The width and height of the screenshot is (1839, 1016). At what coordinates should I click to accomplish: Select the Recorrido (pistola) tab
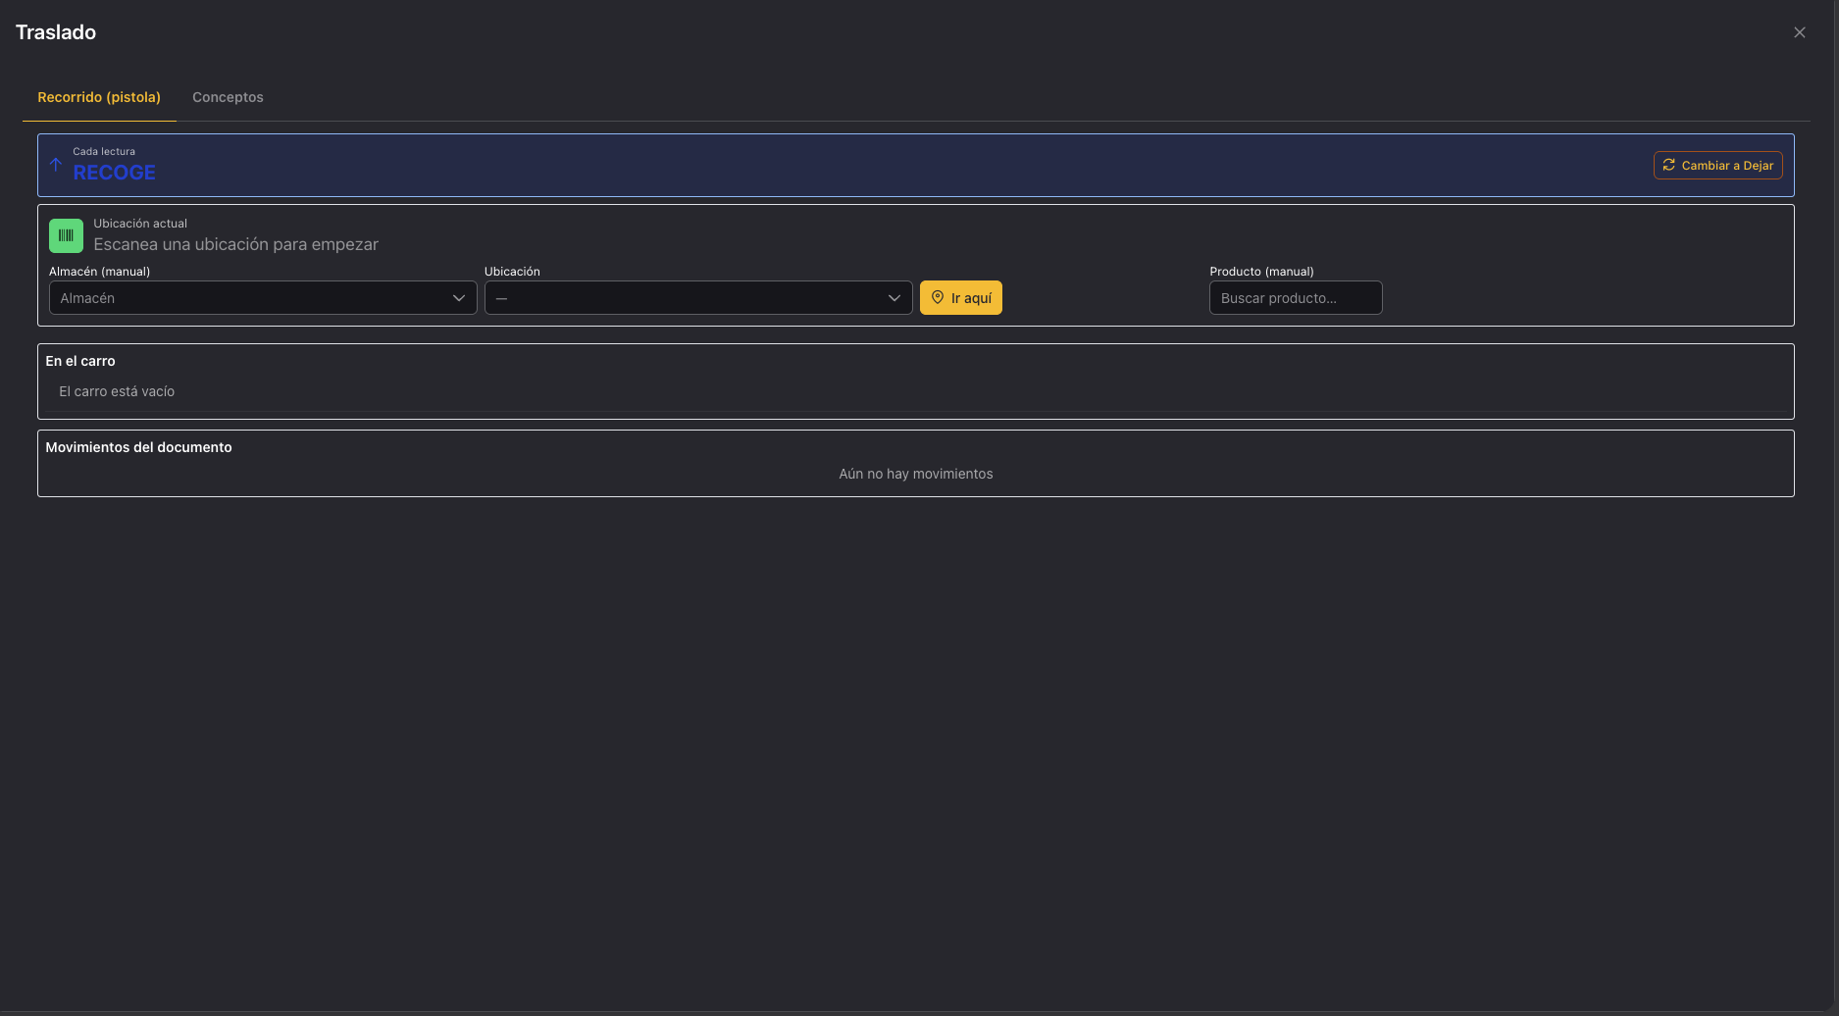(x=99, y=97)
